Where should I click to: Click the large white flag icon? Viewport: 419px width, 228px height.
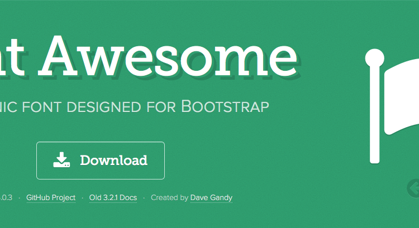pyautogui.click(x=392, y=106)
